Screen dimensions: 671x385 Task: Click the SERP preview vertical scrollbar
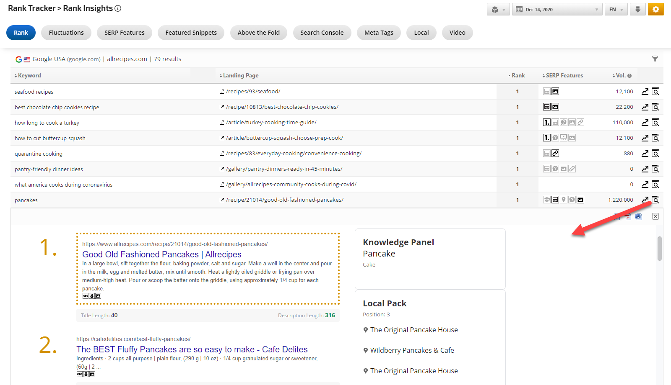pos(659,249)
